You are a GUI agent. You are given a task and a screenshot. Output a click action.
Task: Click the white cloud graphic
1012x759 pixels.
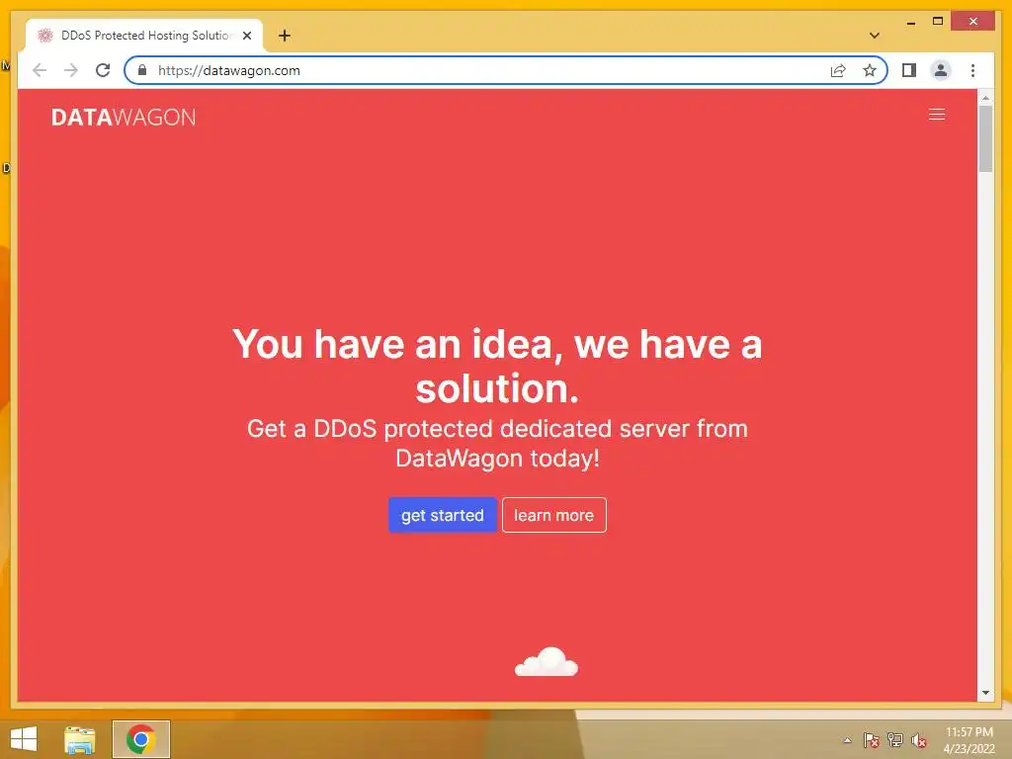point(546,661)
